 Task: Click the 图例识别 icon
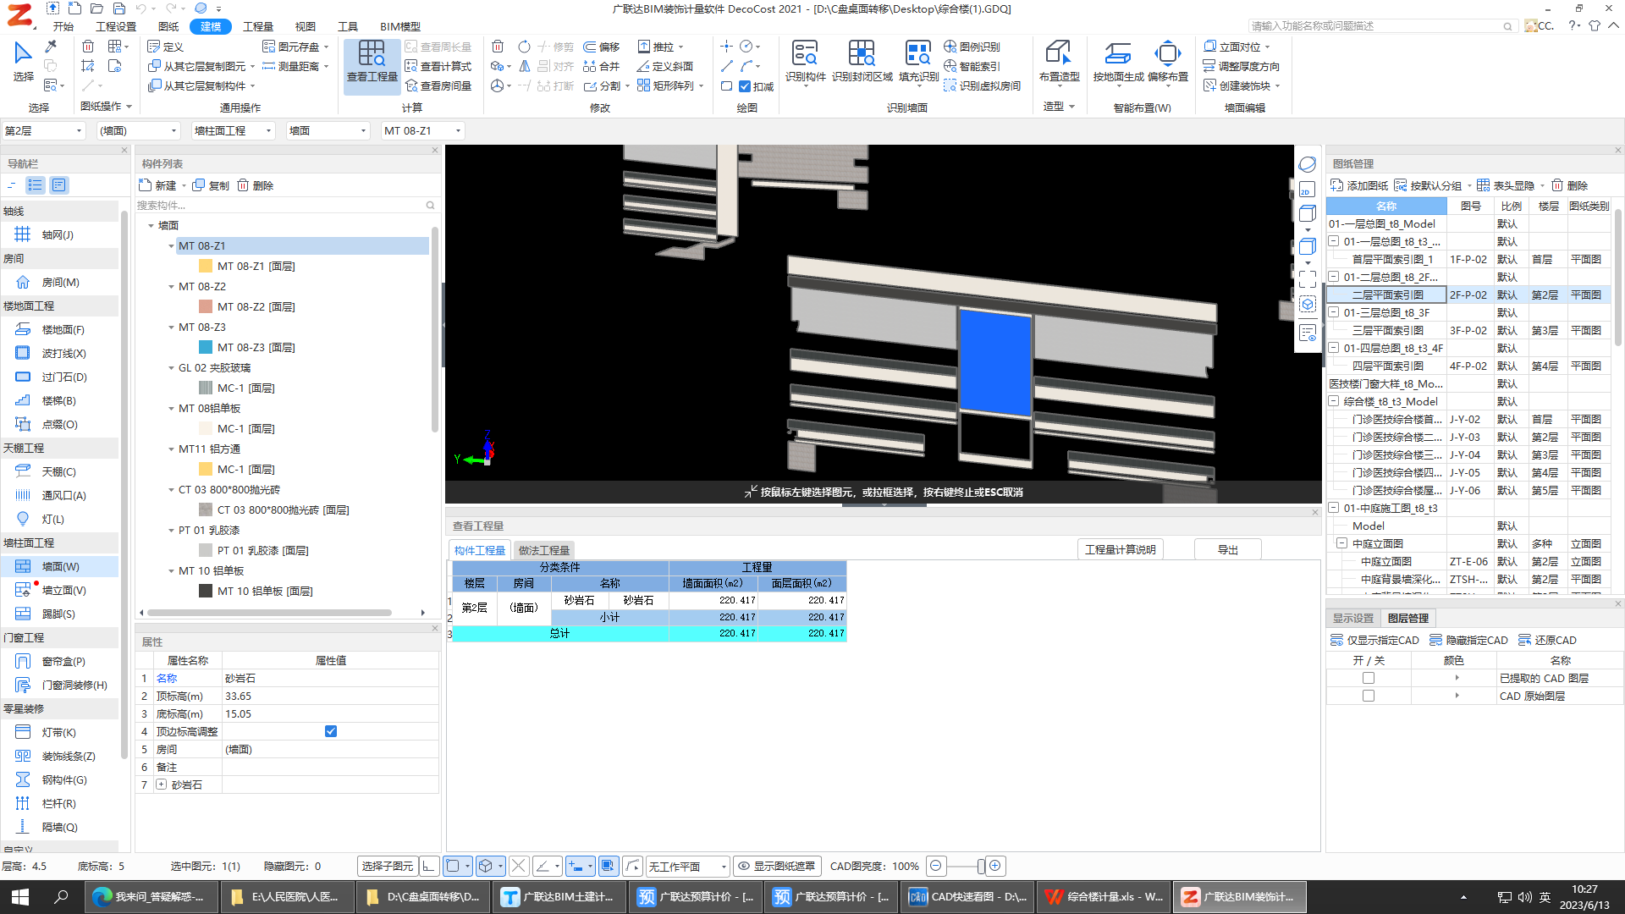[x=972, y=47]
